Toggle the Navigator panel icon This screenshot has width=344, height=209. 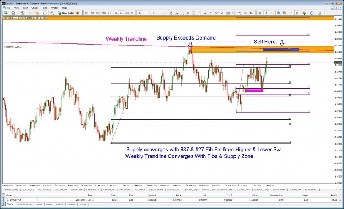(37, 13)
